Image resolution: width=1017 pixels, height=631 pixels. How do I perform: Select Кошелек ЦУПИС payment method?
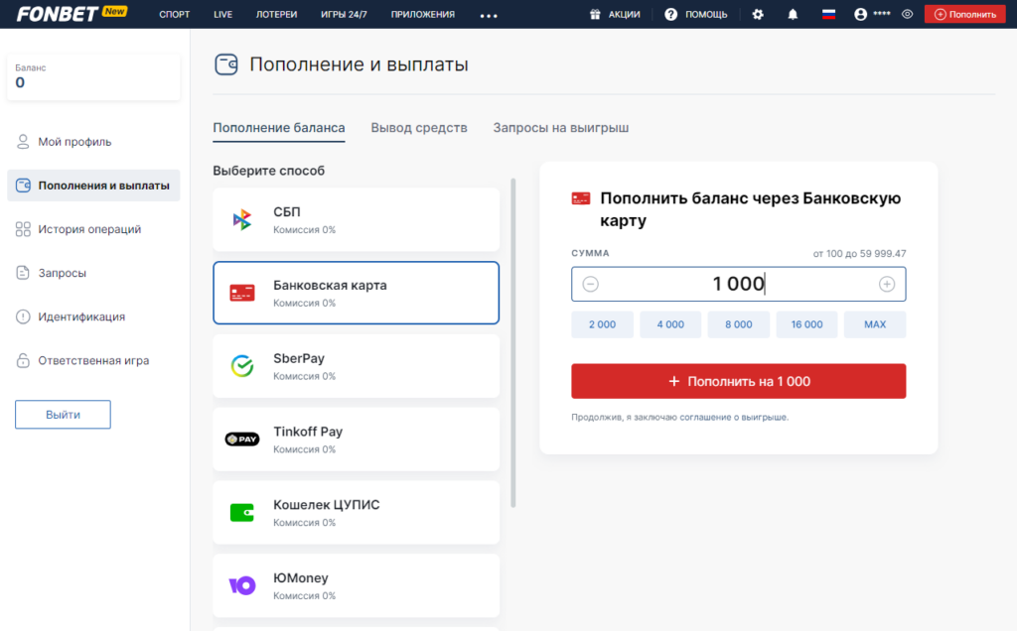point(357,513)
